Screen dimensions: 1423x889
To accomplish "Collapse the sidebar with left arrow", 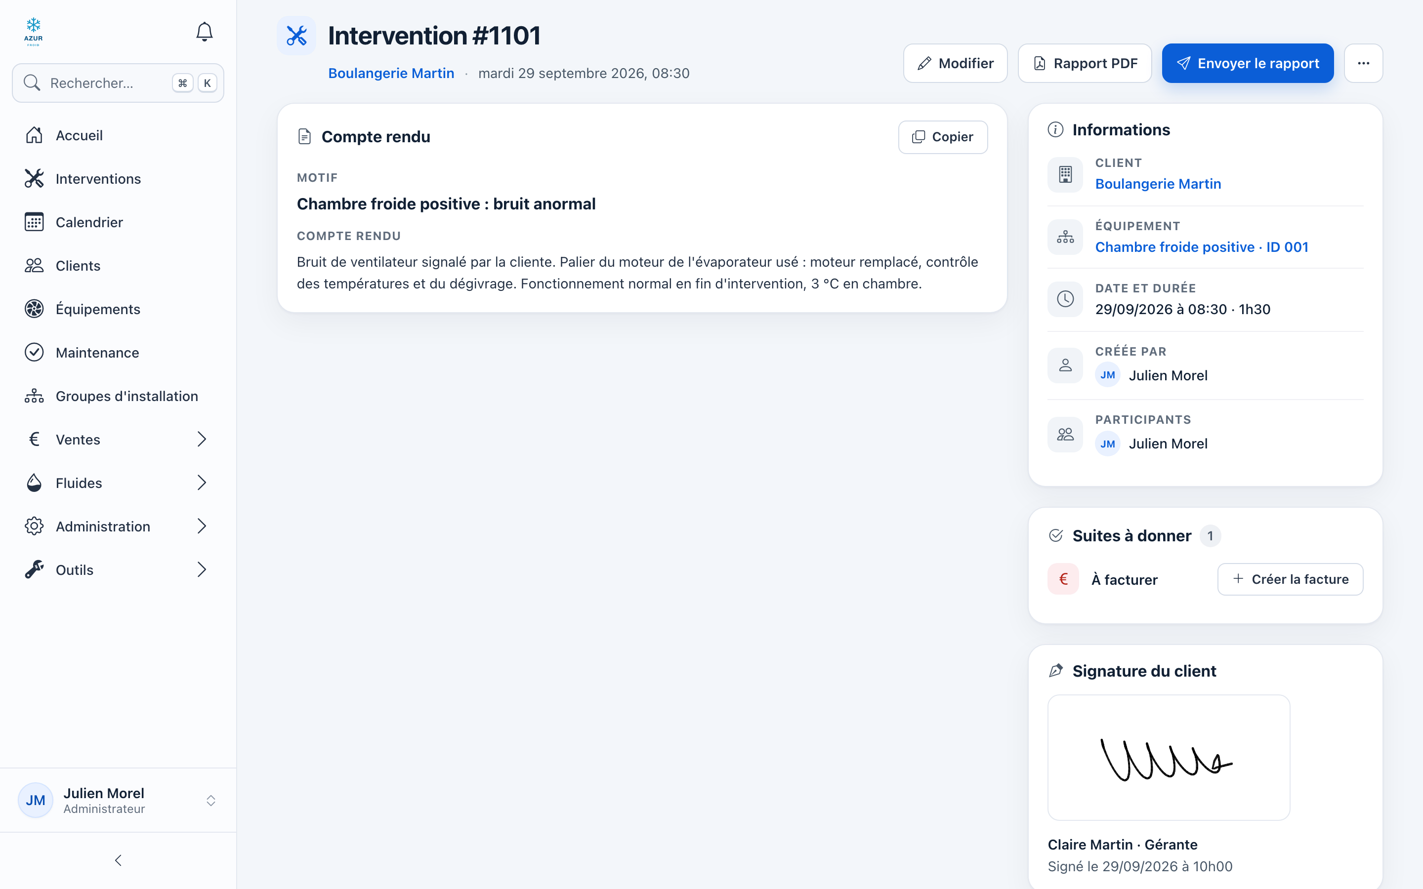I will (118, 861).
